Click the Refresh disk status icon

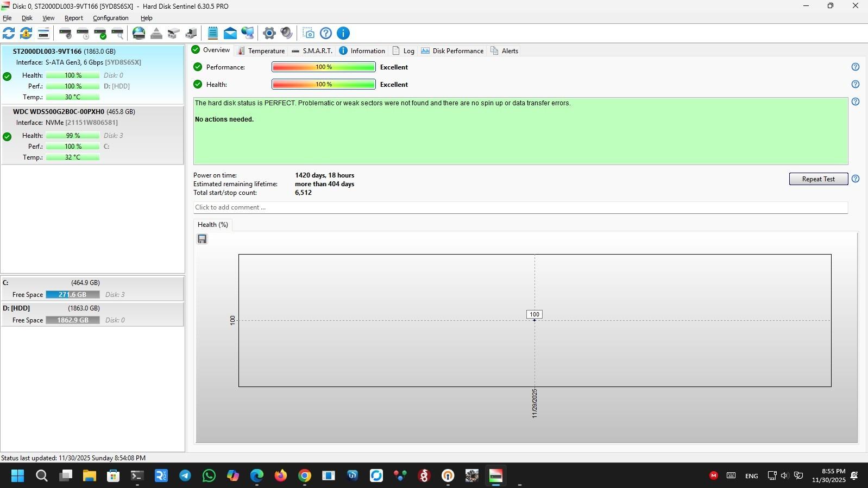click(9, 34)
